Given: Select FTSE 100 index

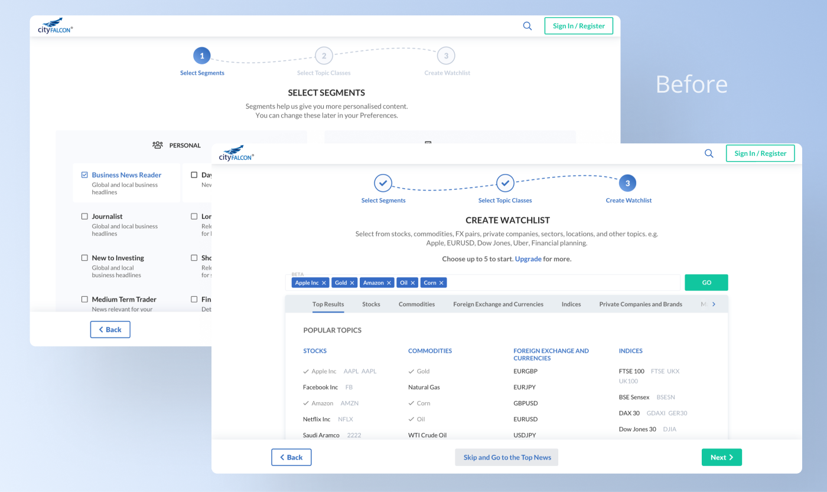Looking at the screenshot, I should [x=631, y=371].
